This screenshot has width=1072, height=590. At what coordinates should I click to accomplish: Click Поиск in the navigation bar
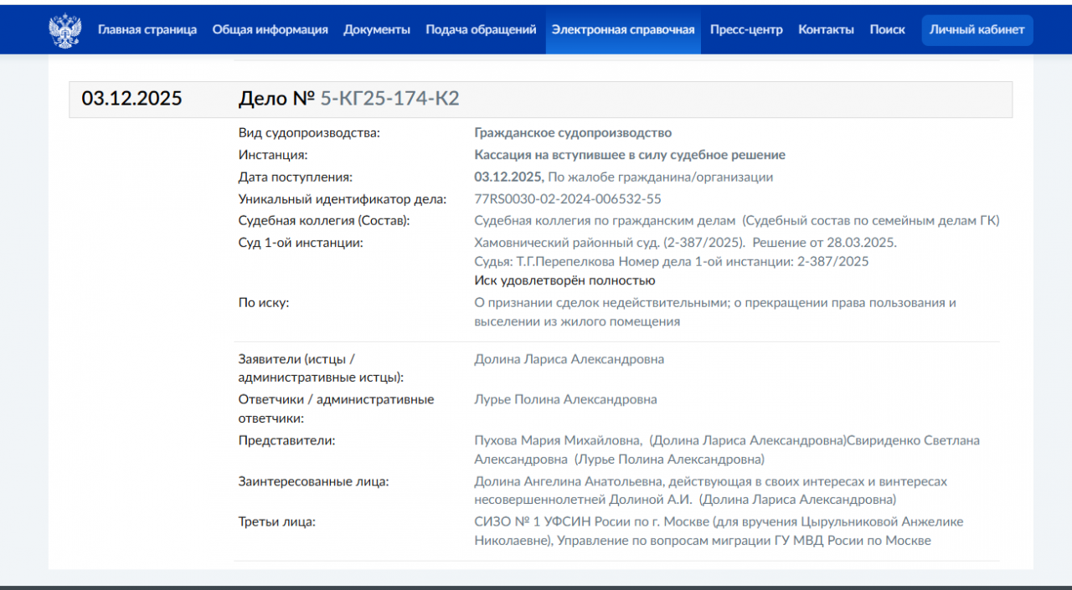click(x=887, y=30)
